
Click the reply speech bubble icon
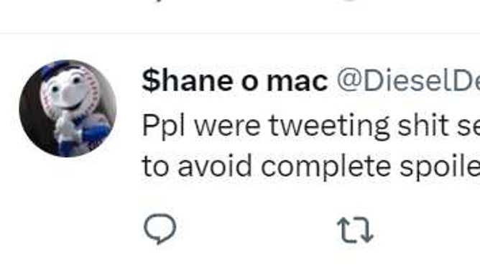coord(160,229)
